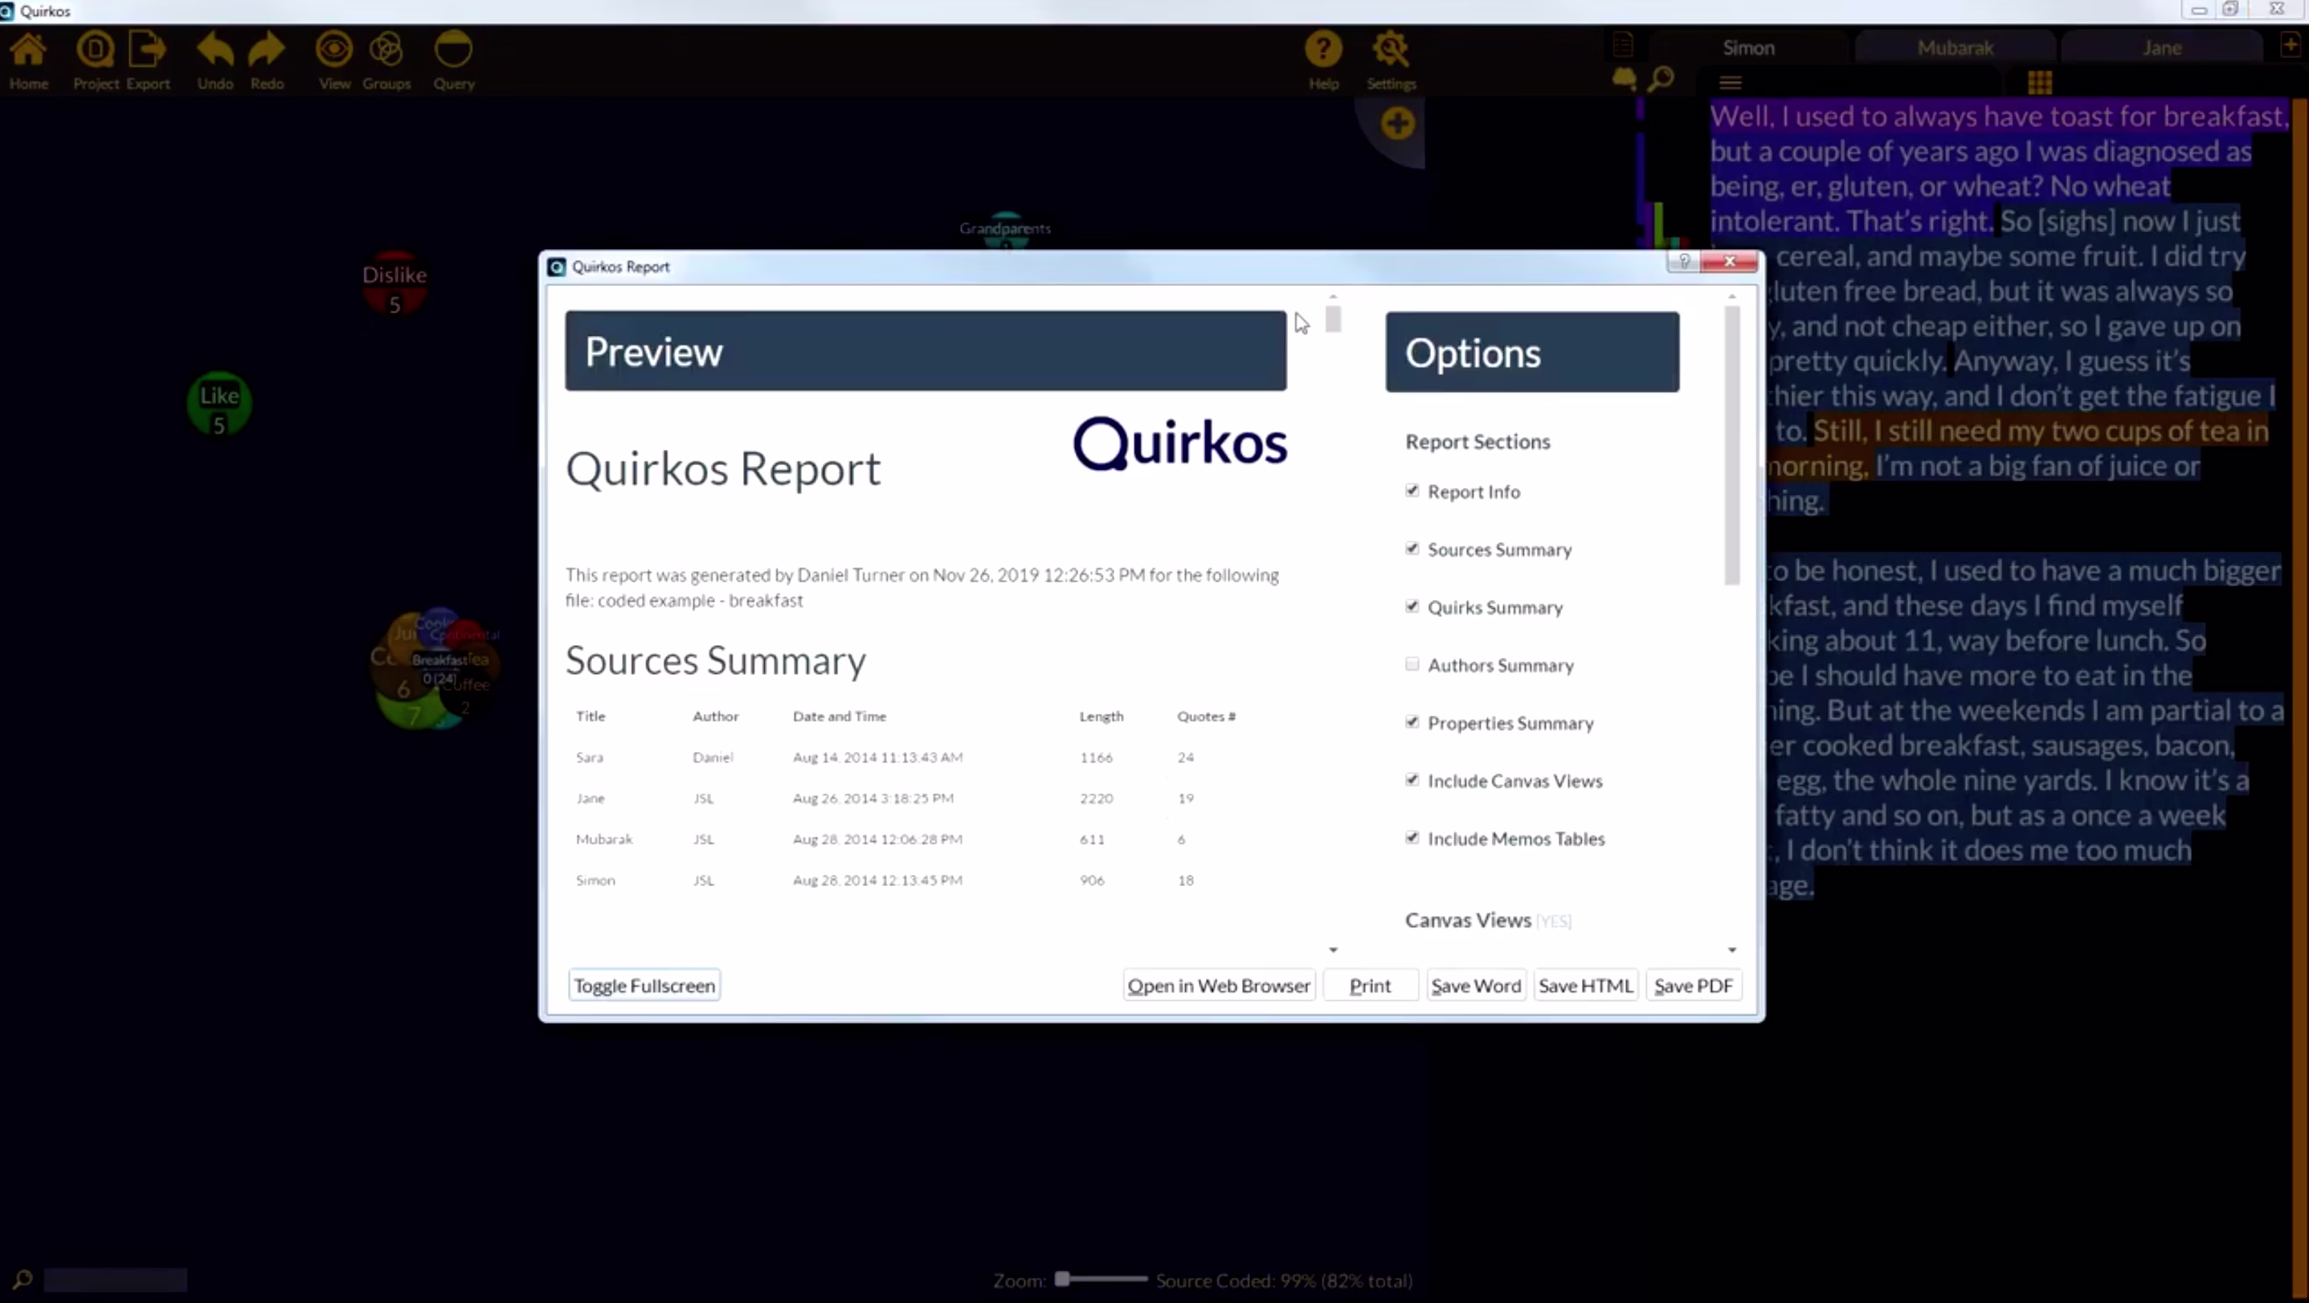Open the hamburger menu
This screenshot has height=1303, width=2309.
pyautogui.click(x=1729, y=82)
